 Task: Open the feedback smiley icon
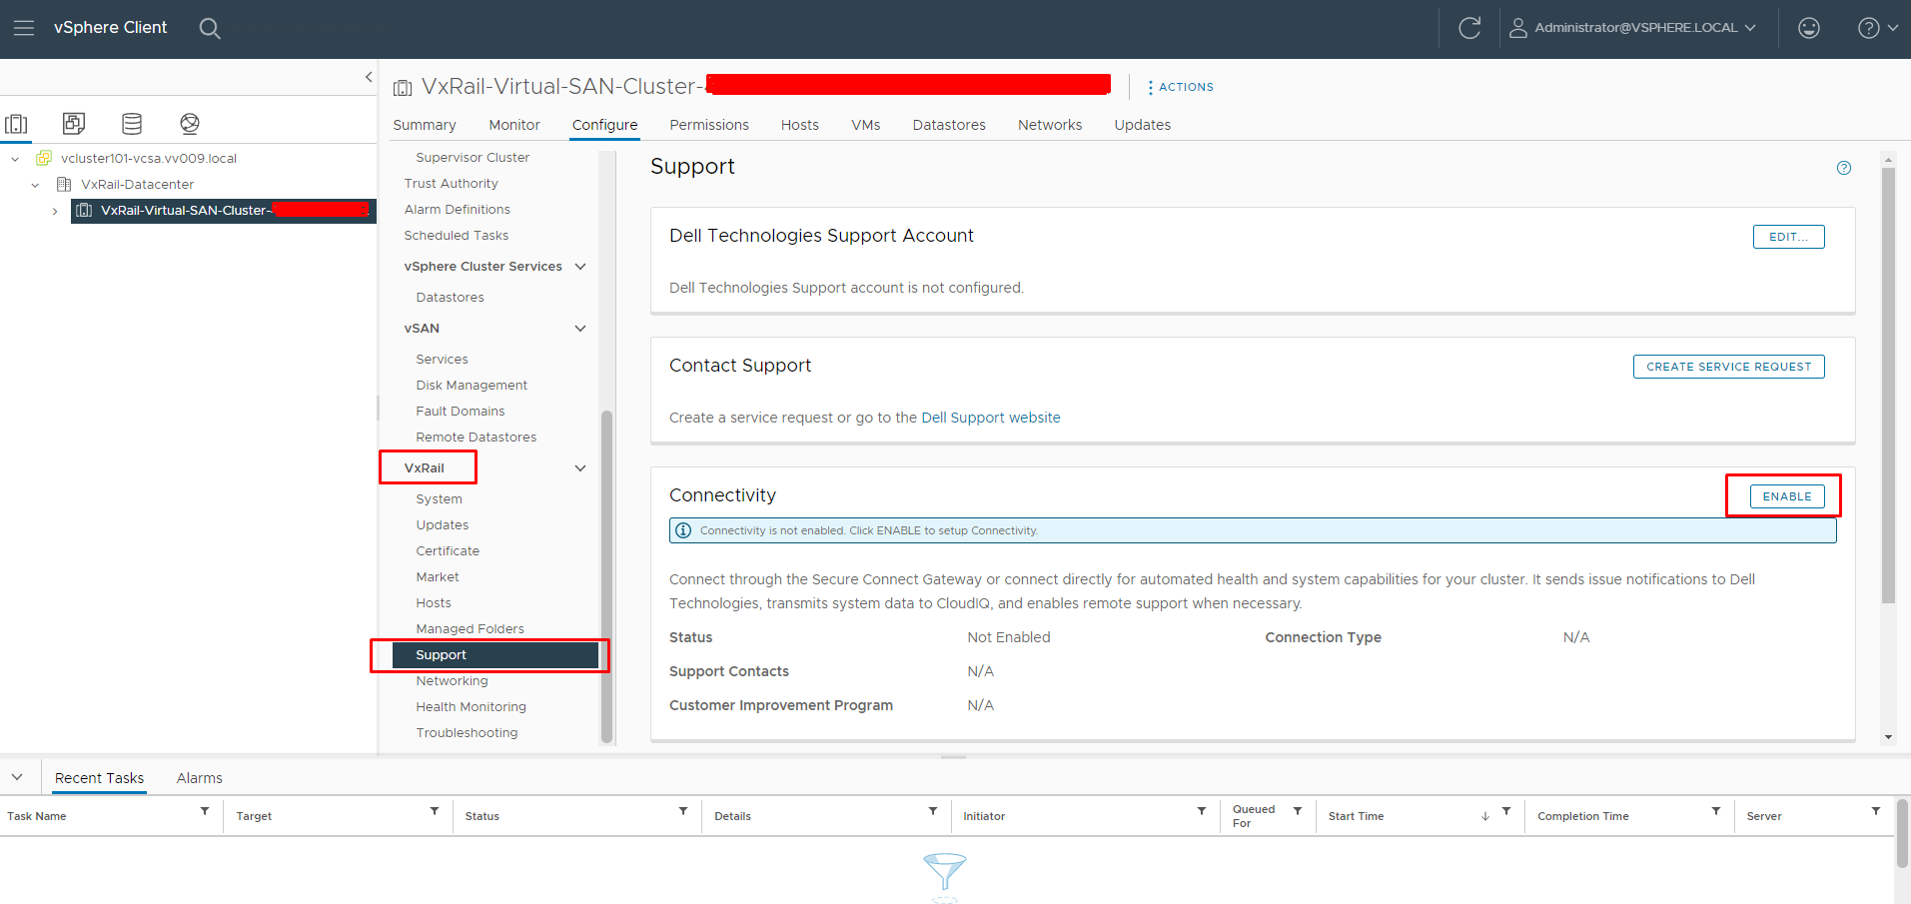pos(1809,28)
